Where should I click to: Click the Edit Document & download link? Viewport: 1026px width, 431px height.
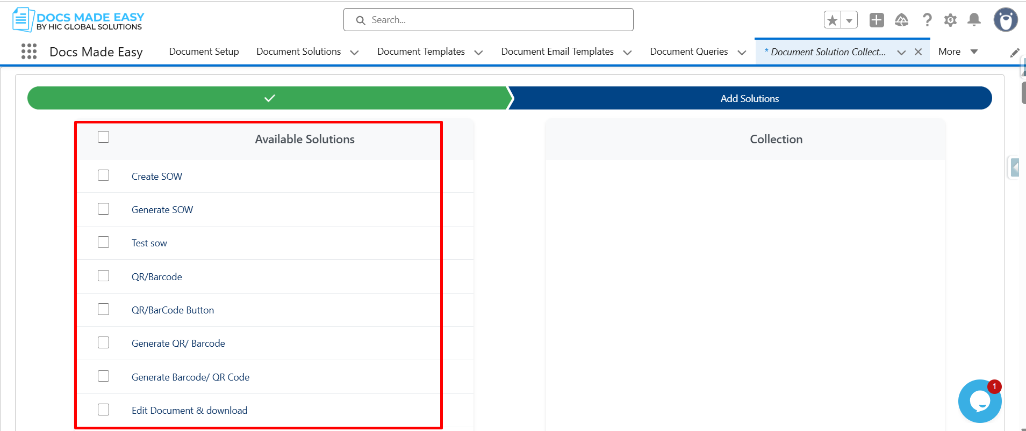click(x=190, y=411)
